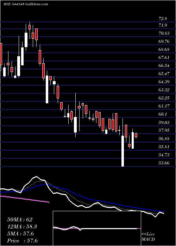Click the 63.32 price axis label
Image resolution: width=176 pixels, height=246 pixels.
[x=164, y=90]
